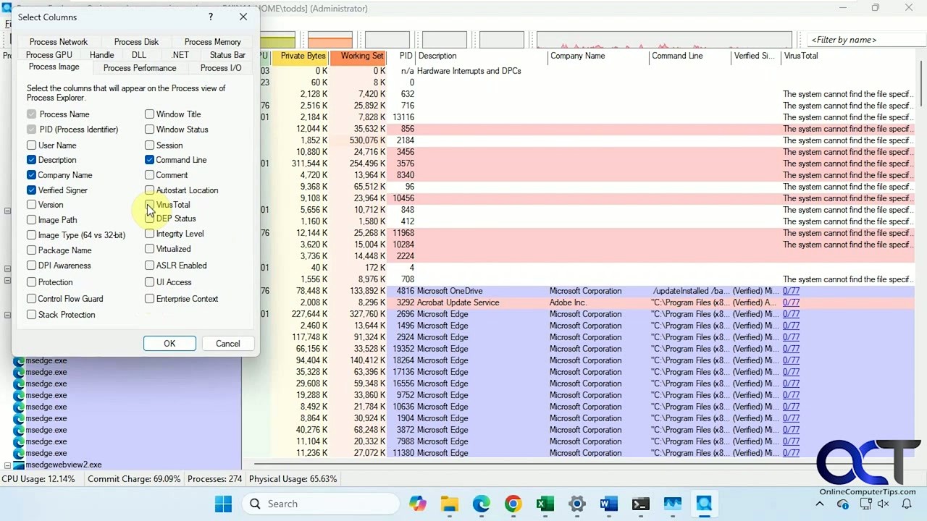Click the Filter by name field
The height and width of the screenshot is (521, 927).
[844, 40]
